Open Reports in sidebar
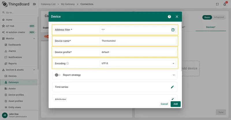Screen dimensions: 231x120 pos(19,64)
